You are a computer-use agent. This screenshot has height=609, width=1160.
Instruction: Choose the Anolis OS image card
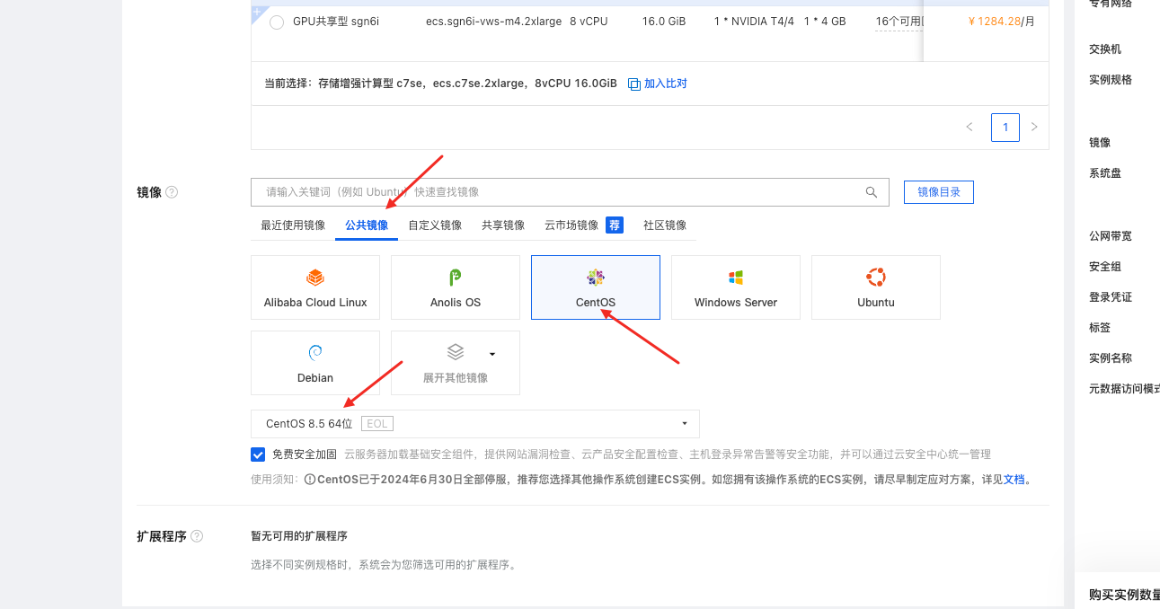pos(456,287)
